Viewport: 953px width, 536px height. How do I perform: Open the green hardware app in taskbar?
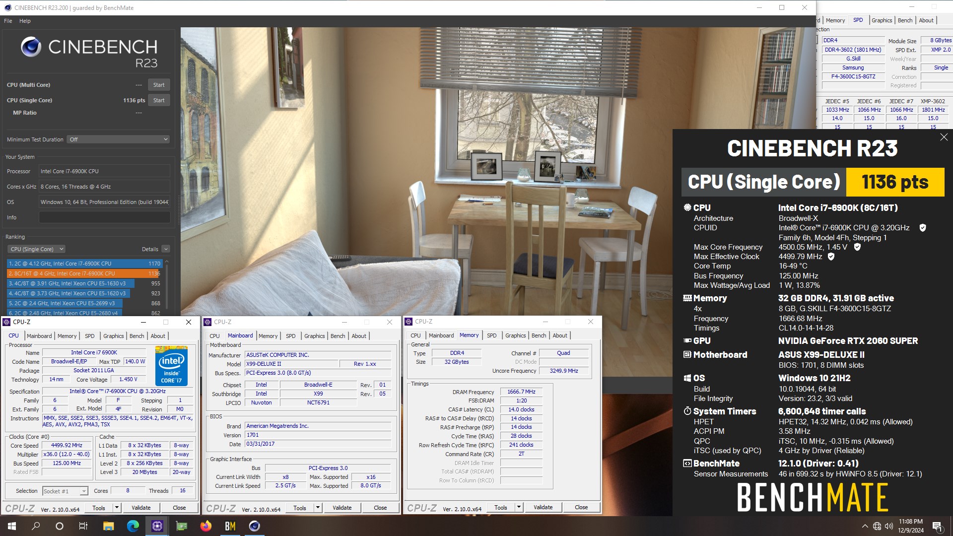(181, 526)
